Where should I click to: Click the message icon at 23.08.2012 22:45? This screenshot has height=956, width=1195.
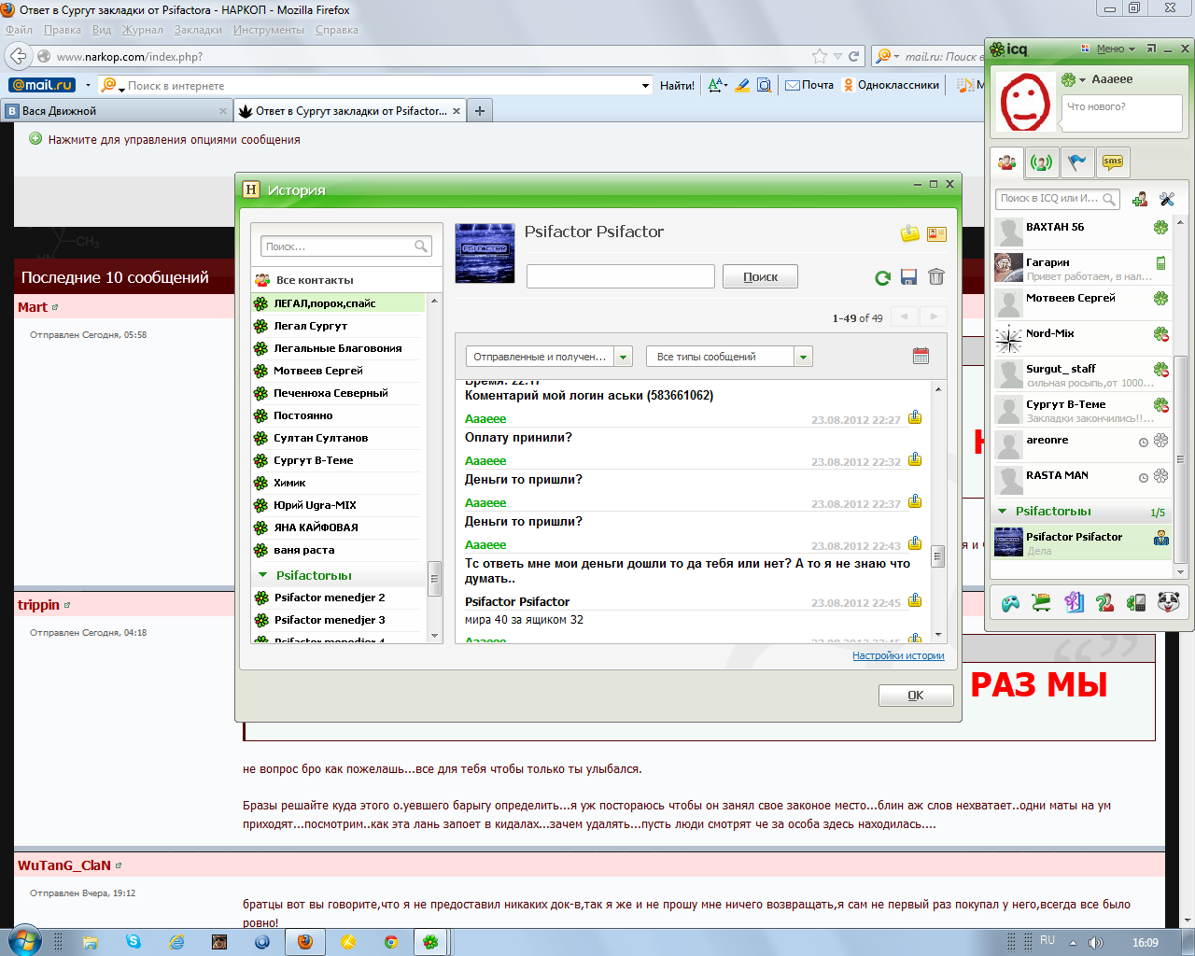(915, 600)
